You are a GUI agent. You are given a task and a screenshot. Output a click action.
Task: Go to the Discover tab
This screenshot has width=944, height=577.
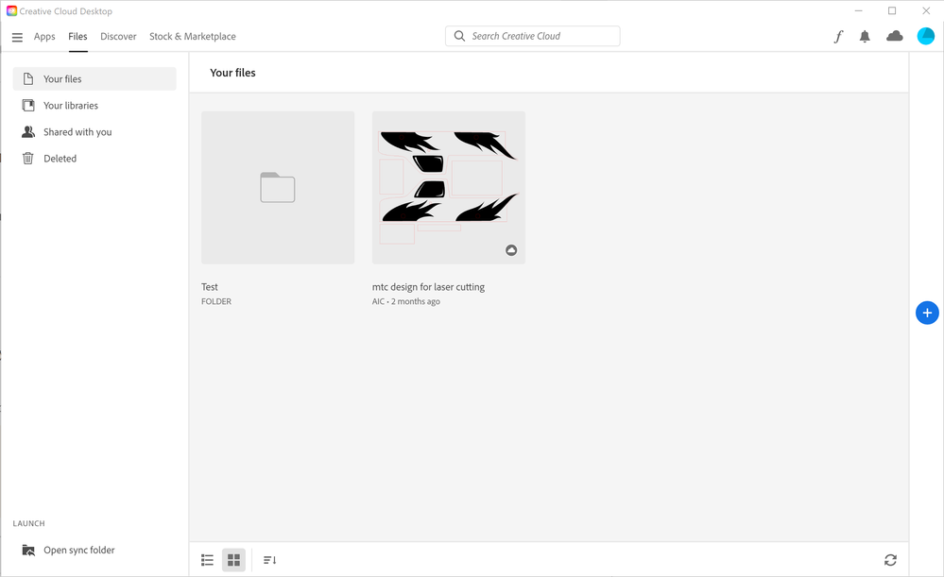pos(118,37)
